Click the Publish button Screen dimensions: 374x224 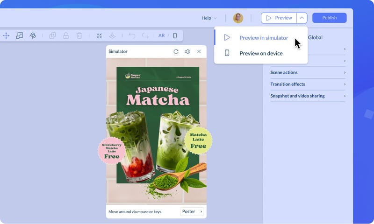[330, 18]
